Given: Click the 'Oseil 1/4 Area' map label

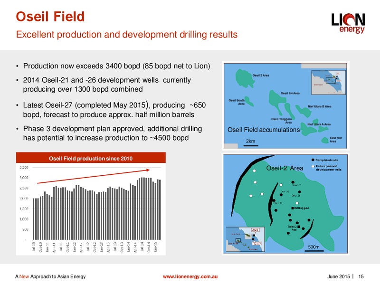Looking at the screenshot, I should [290, 93].
